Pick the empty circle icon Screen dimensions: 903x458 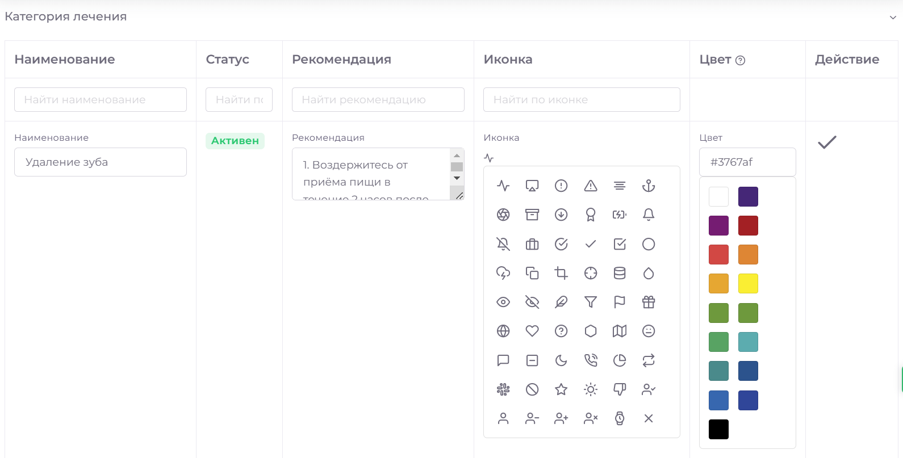[x=649, y=244]
